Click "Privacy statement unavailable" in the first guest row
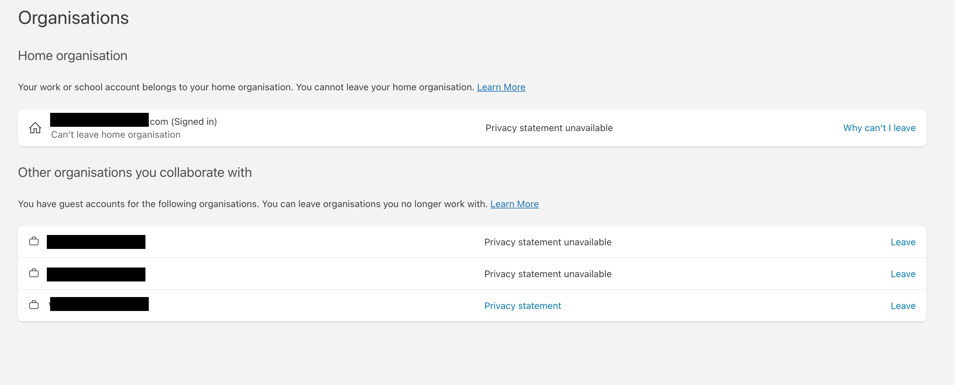Viewport: 955px width, 385px height. (548, 242)
